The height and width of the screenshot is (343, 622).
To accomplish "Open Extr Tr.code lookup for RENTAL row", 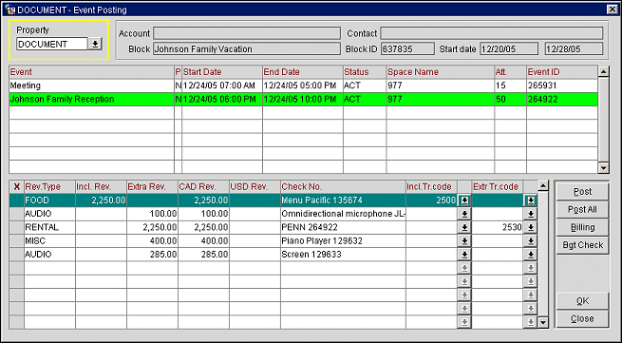I will pyautogui.click(x=531, y=227).
